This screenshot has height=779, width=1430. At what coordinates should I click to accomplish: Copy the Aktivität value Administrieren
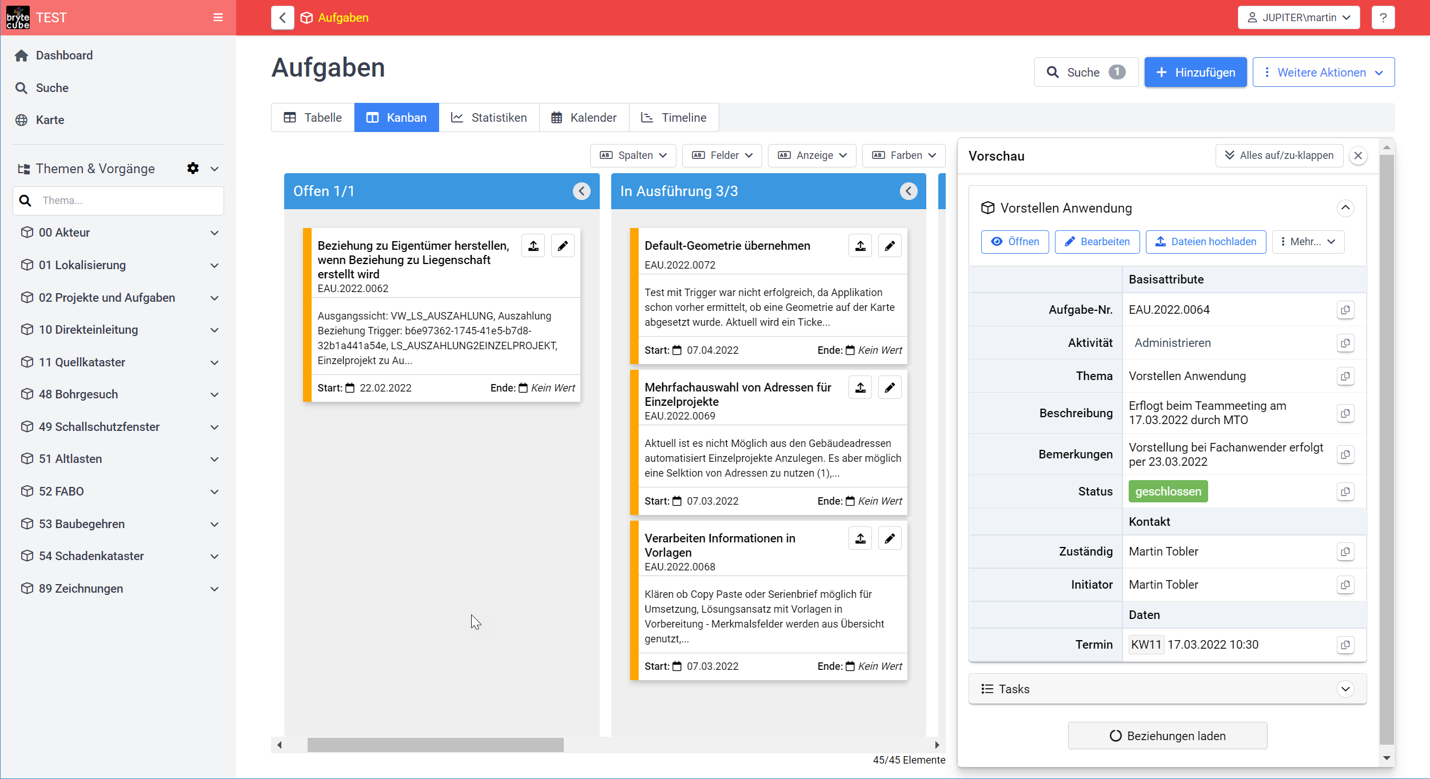pyautogui.click(x=1345, y=343)
